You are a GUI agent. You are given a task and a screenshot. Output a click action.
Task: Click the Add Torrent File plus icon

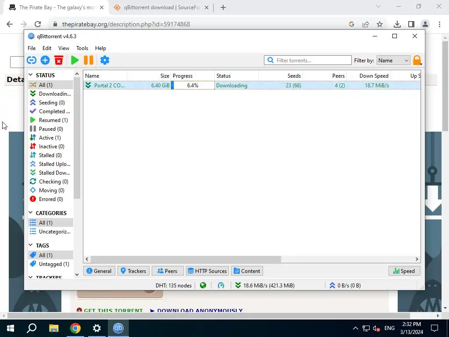(x=45, y=60)
